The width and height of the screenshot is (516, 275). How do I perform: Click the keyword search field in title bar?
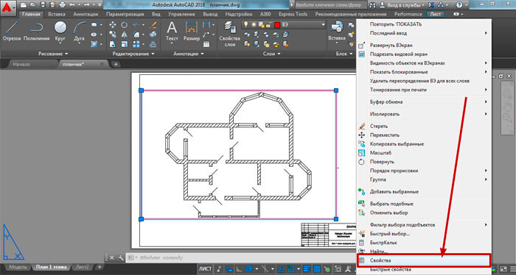[330, 5]
